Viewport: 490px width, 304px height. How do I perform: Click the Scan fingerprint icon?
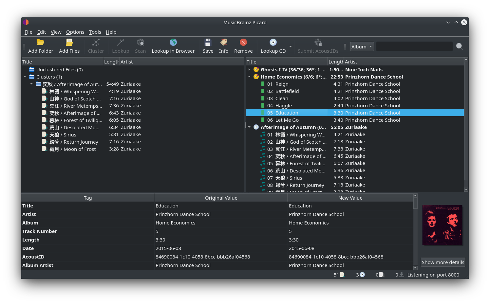[x=140, y=42]
